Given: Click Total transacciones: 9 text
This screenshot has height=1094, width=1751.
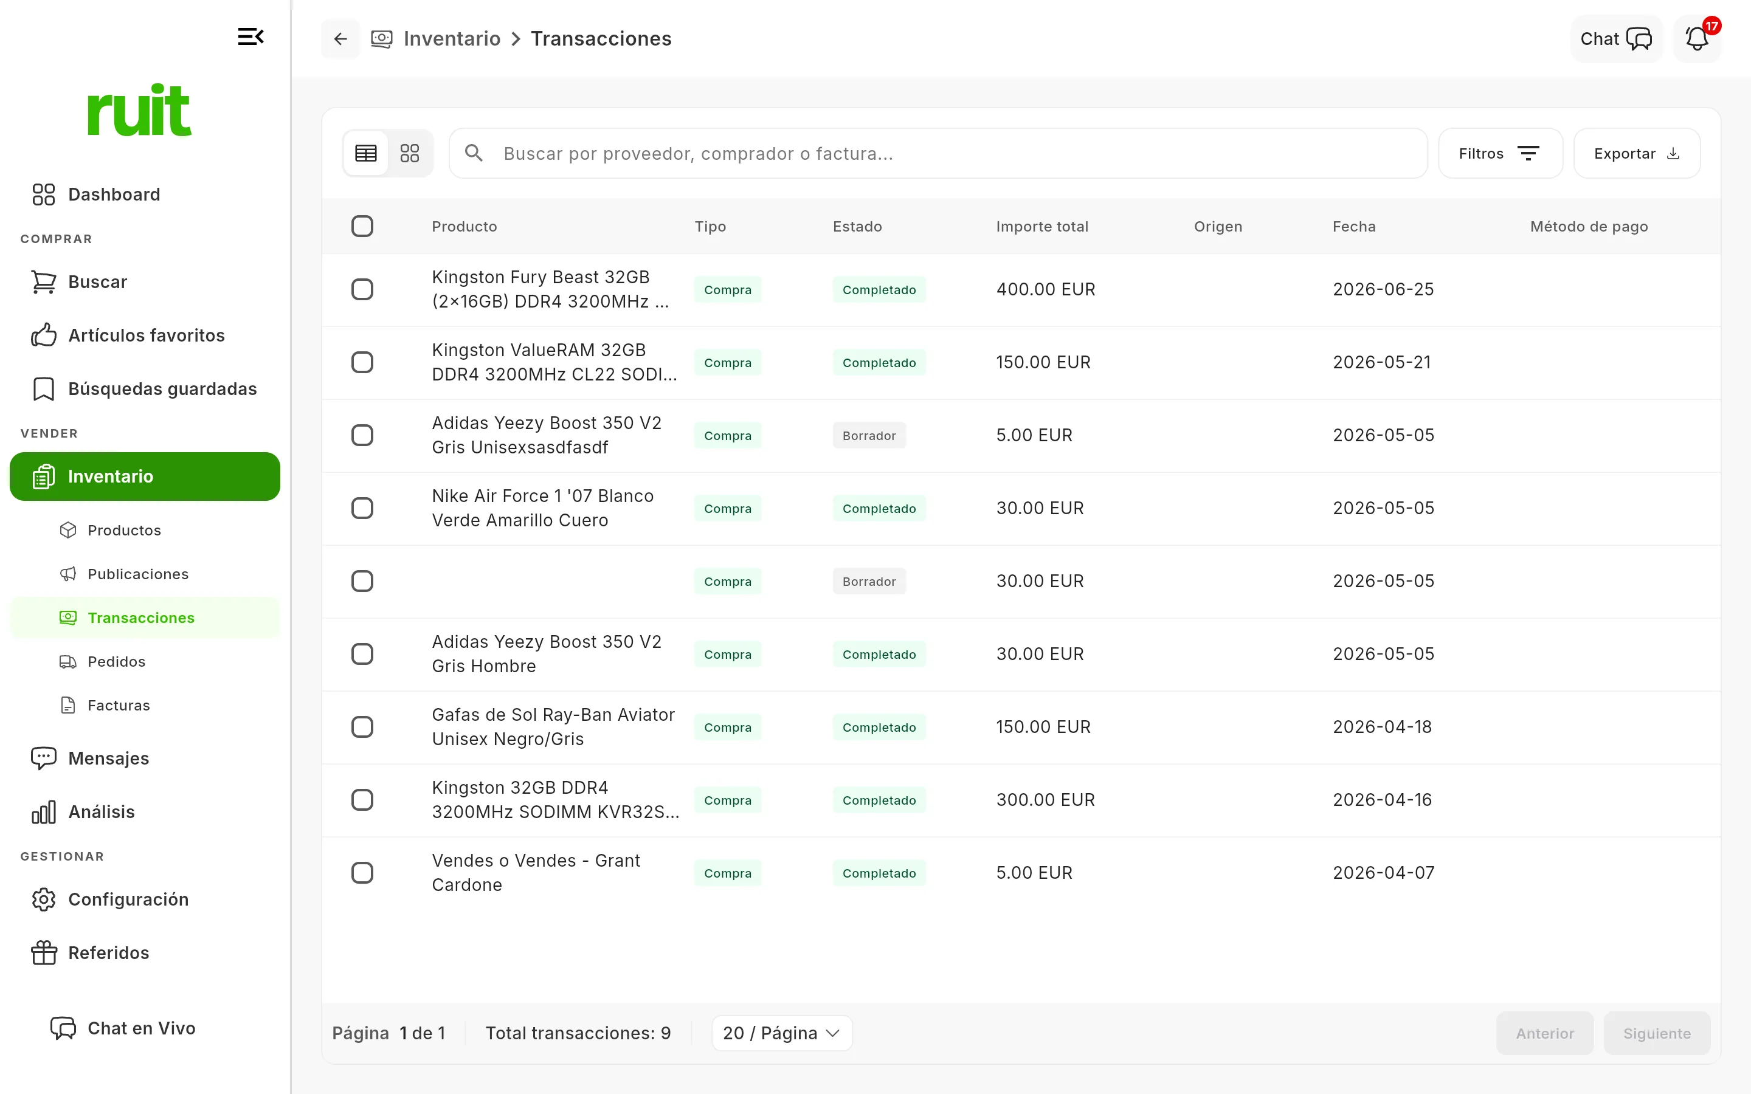Looking at the screenshot, I should click(578, 1033).
